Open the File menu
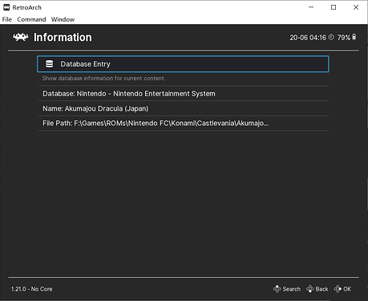The height and width of the screenshot is (301, 368). pyautogui.click(x=7, y=19)
